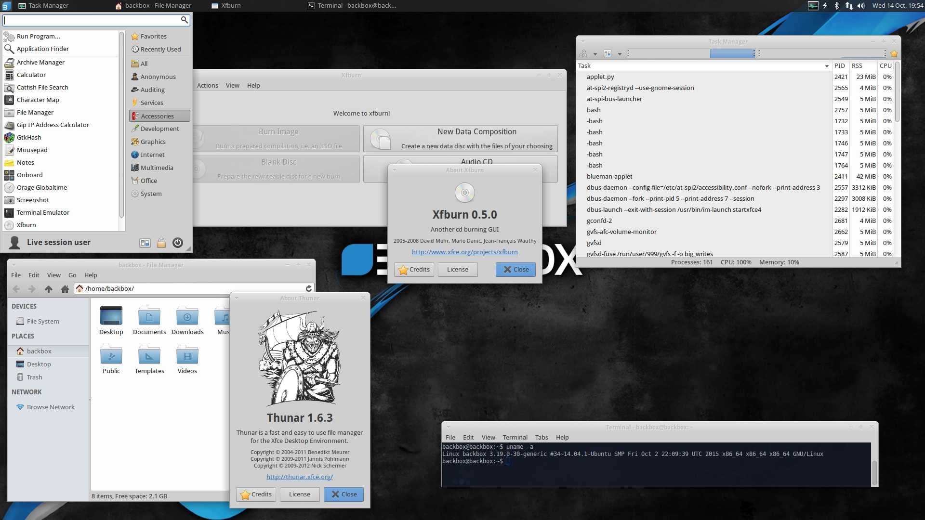Open Terminal window menu arrow
The height and width of the screenshot is (520, 925).
tap(448, 427)
